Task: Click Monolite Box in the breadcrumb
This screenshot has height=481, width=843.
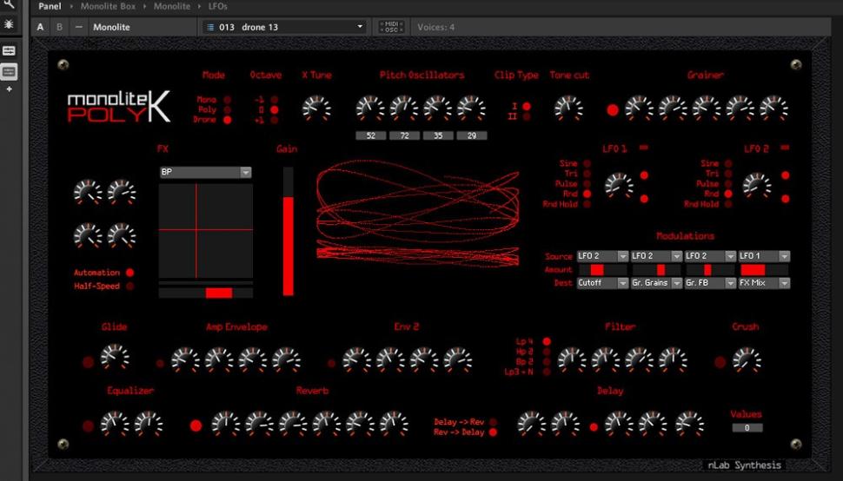Action: (x=108, y=6)
